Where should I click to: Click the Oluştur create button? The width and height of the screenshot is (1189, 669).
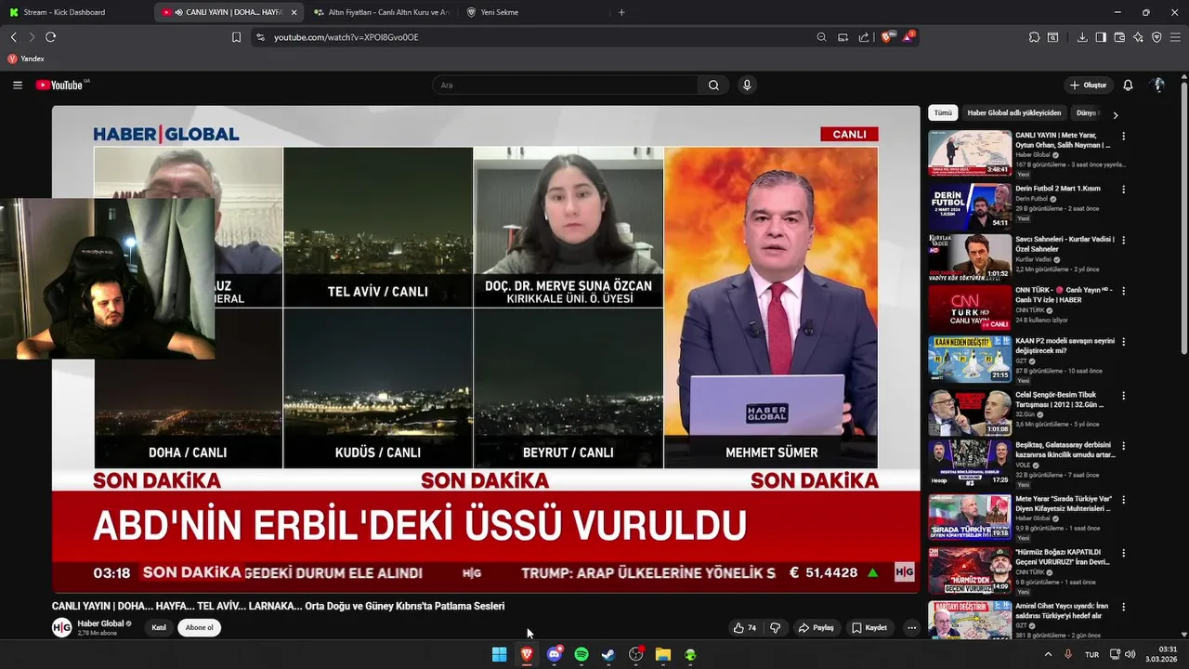pos(1088,85)
